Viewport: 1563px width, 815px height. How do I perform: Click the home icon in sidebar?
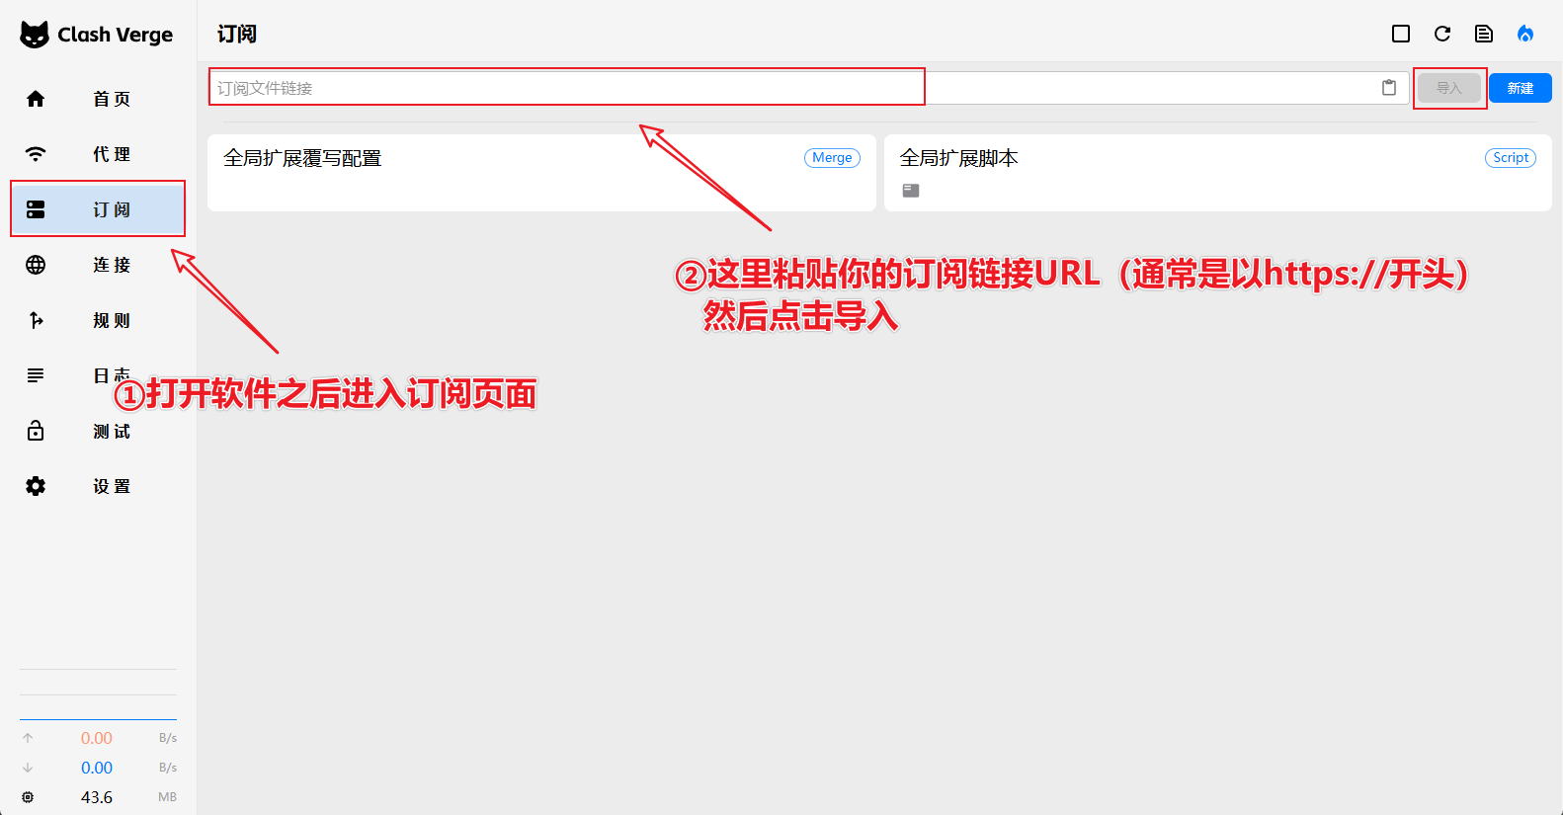[36, 99]
